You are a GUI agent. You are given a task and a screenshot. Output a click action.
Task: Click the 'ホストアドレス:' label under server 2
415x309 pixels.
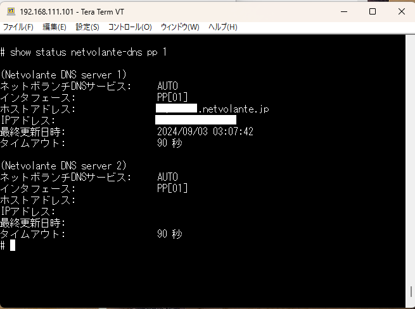[x=38, y=200]
